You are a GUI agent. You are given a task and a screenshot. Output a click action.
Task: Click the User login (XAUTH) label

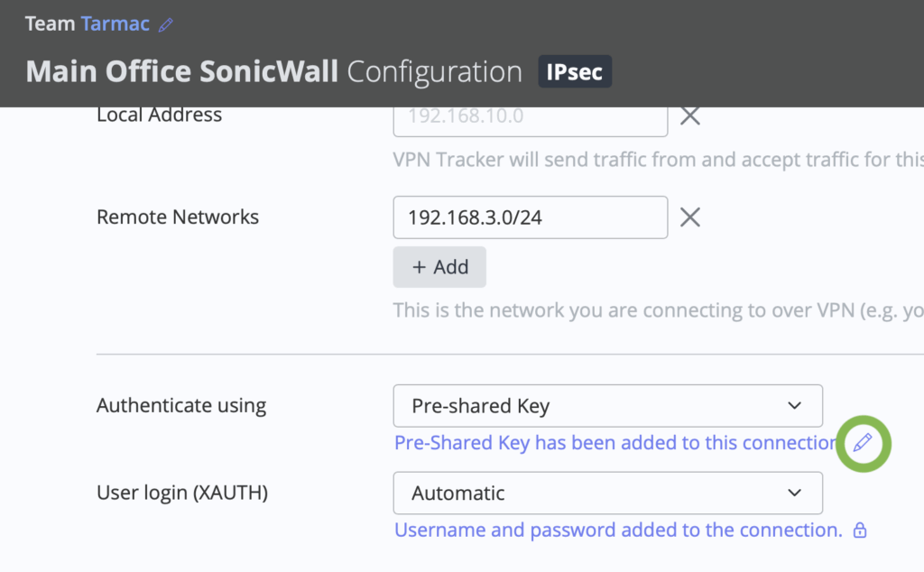(x=181, y=494)
